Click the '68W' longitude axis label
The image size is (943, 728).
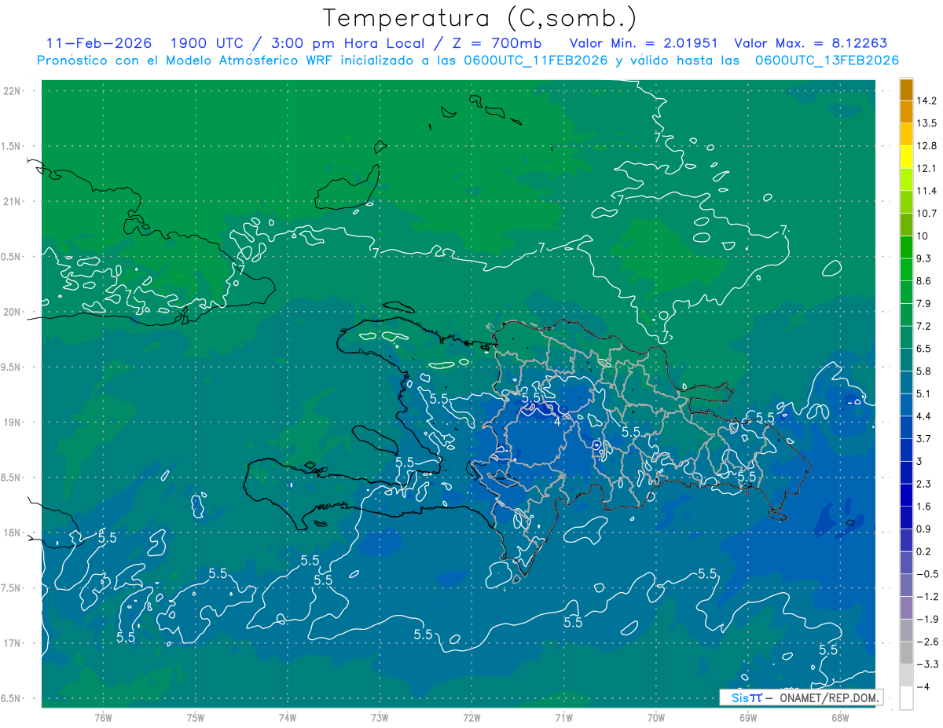(840, 717)
